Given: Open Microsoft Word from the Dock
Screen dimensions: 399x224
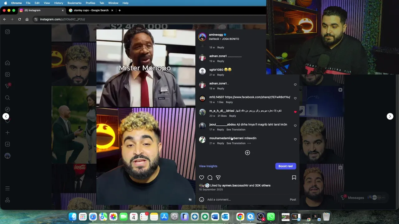Looking at the screenshot, I should point(215,217).
